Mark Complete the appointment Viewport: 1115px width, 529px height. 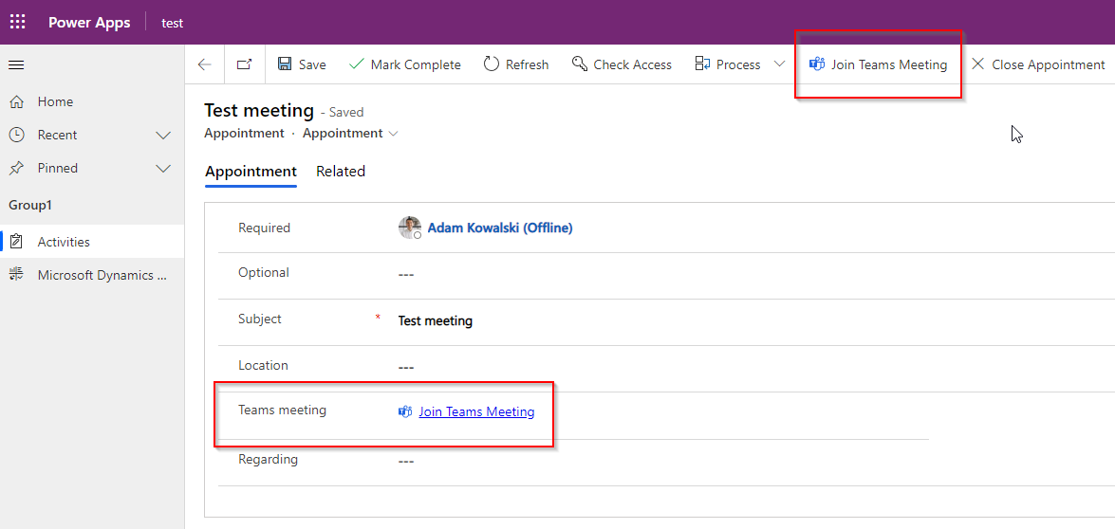404,64
